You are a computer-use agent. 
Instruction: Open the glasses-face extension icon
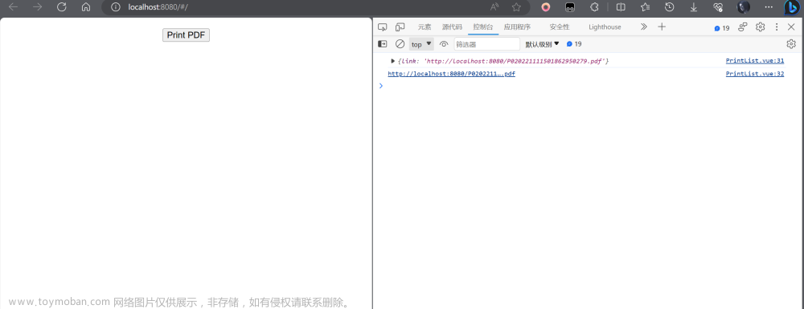[570, 7]
